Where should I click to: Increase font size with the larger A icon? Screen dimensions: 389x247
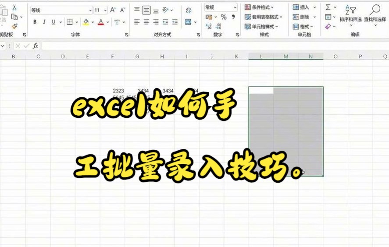coord(113,10)
